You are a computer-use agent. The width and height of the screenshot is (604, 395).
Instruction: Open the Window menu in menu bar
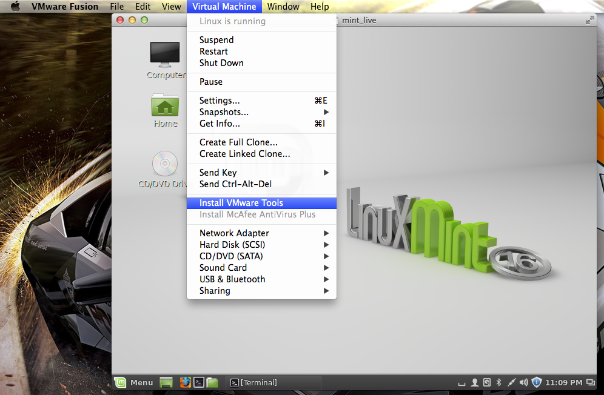click(x=283, y=7)
